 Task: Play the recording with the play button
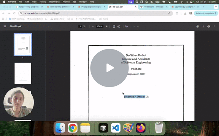[109, 68]
